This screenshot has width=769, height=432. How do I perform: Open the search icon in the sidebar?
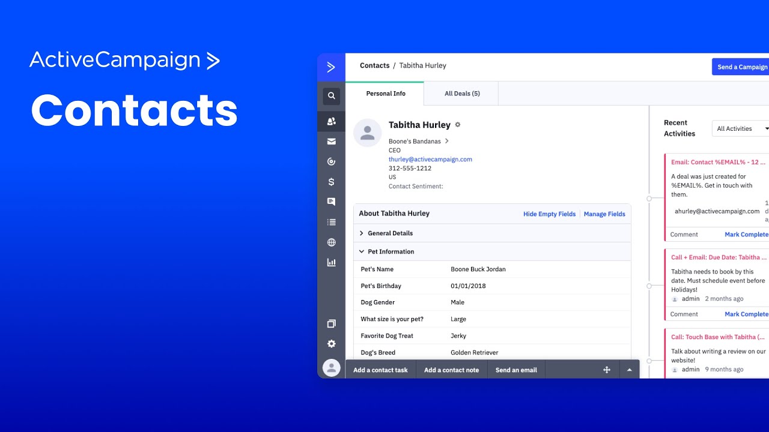[331, 96]
